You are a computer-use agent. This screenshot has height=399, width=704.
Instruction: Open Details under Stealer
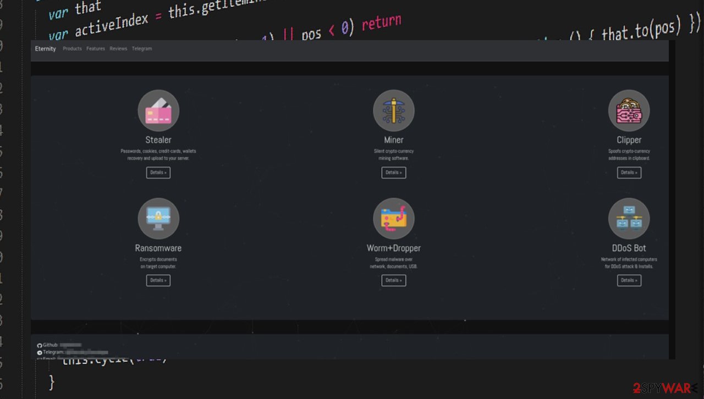pos(158,172)
